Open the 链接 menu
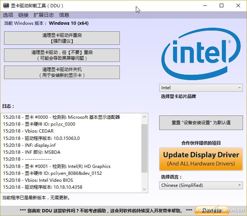Screen dimensions: 247x216 click(23, 15)
